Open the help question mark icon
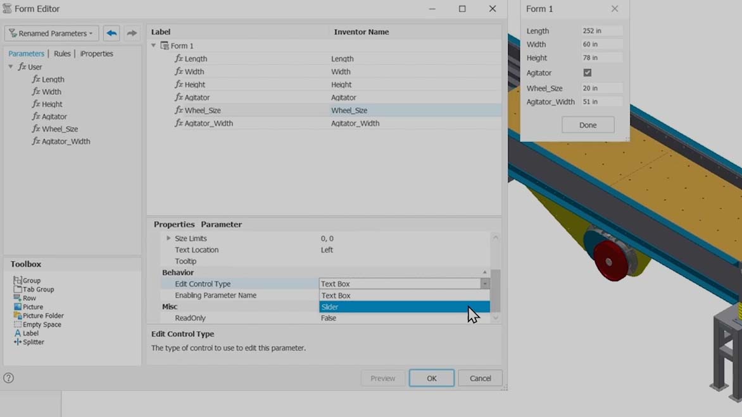This screenshot has width=742, height=417. (x=9, y=378)
